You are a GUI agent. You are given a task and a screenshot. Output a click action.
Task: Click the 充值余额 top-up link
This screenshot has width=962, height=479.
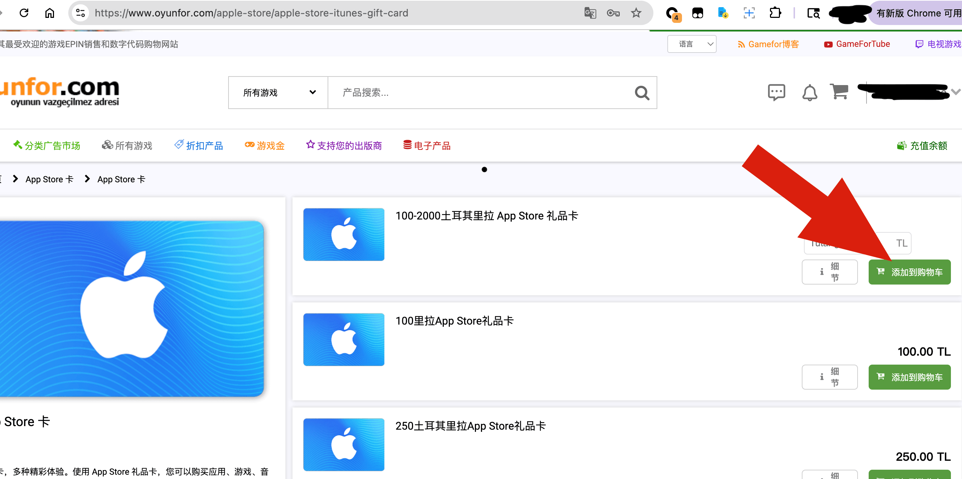click(922, 145)
